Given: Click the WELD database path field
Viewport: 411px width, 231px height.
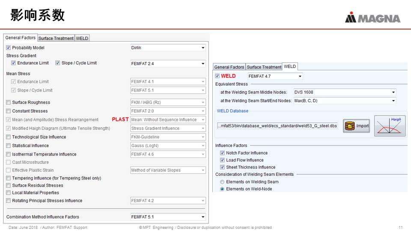Looking at the screenshot, I should pos(277,126).
